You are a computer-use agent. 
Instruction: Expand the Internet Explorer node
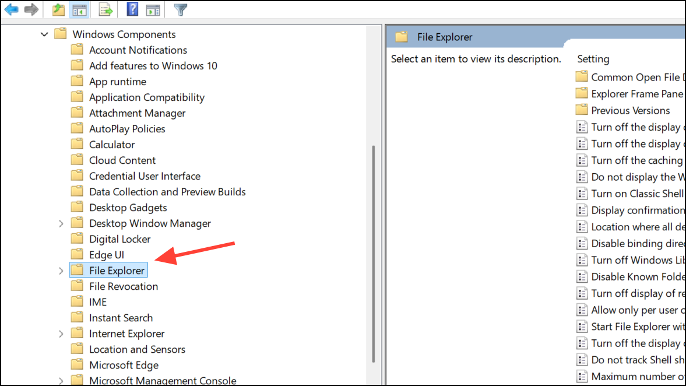(x=61, y=334)
